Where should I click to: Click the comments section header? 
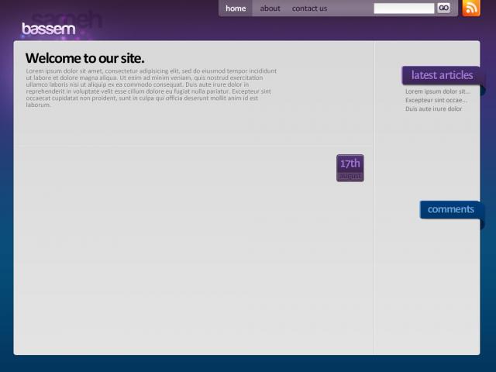click(x=450, y=209)
